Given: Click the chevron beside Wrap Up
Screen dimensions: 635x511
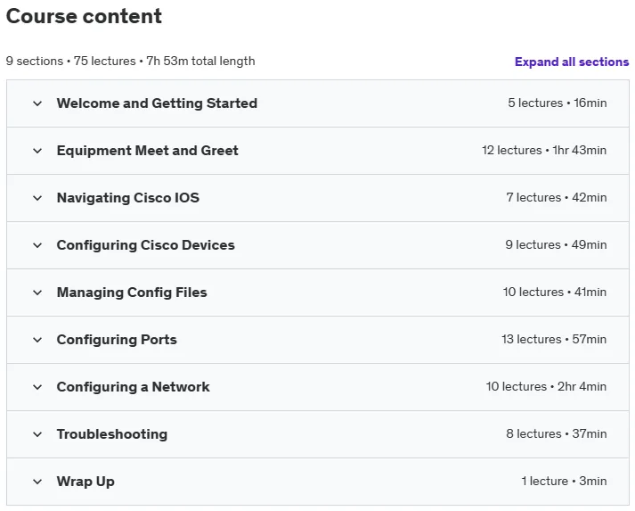Looking at the screenshot, I should (37, 482).
